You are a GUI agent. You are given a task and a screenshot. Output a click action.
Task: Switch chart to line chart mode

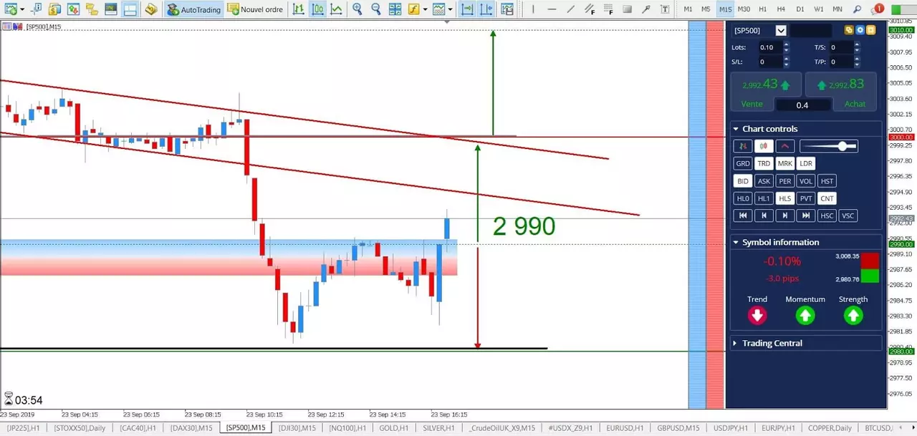[336, 9]
